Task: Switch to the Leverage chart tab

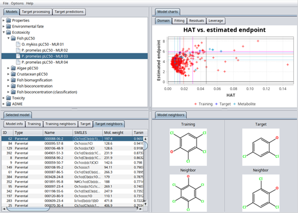Action: click(x=215, y=21)
